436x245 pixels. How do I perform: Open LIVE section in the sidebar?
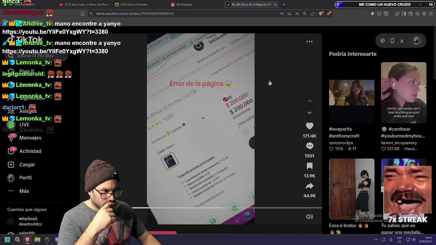pos(25,125)
